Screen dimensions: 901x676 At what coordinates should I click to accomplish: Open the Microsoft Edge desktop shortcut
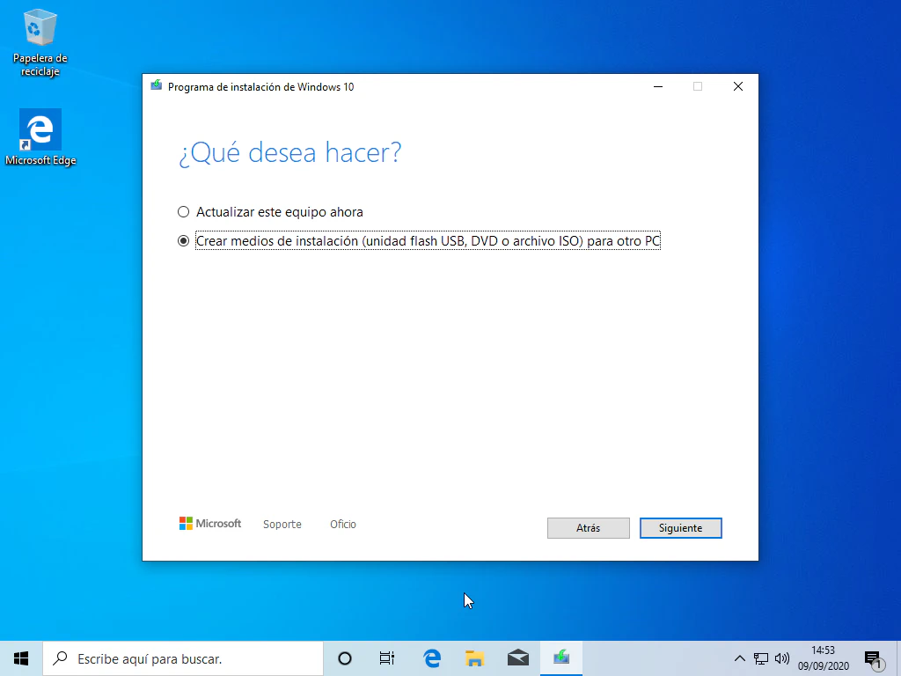(x=40, y=131)
